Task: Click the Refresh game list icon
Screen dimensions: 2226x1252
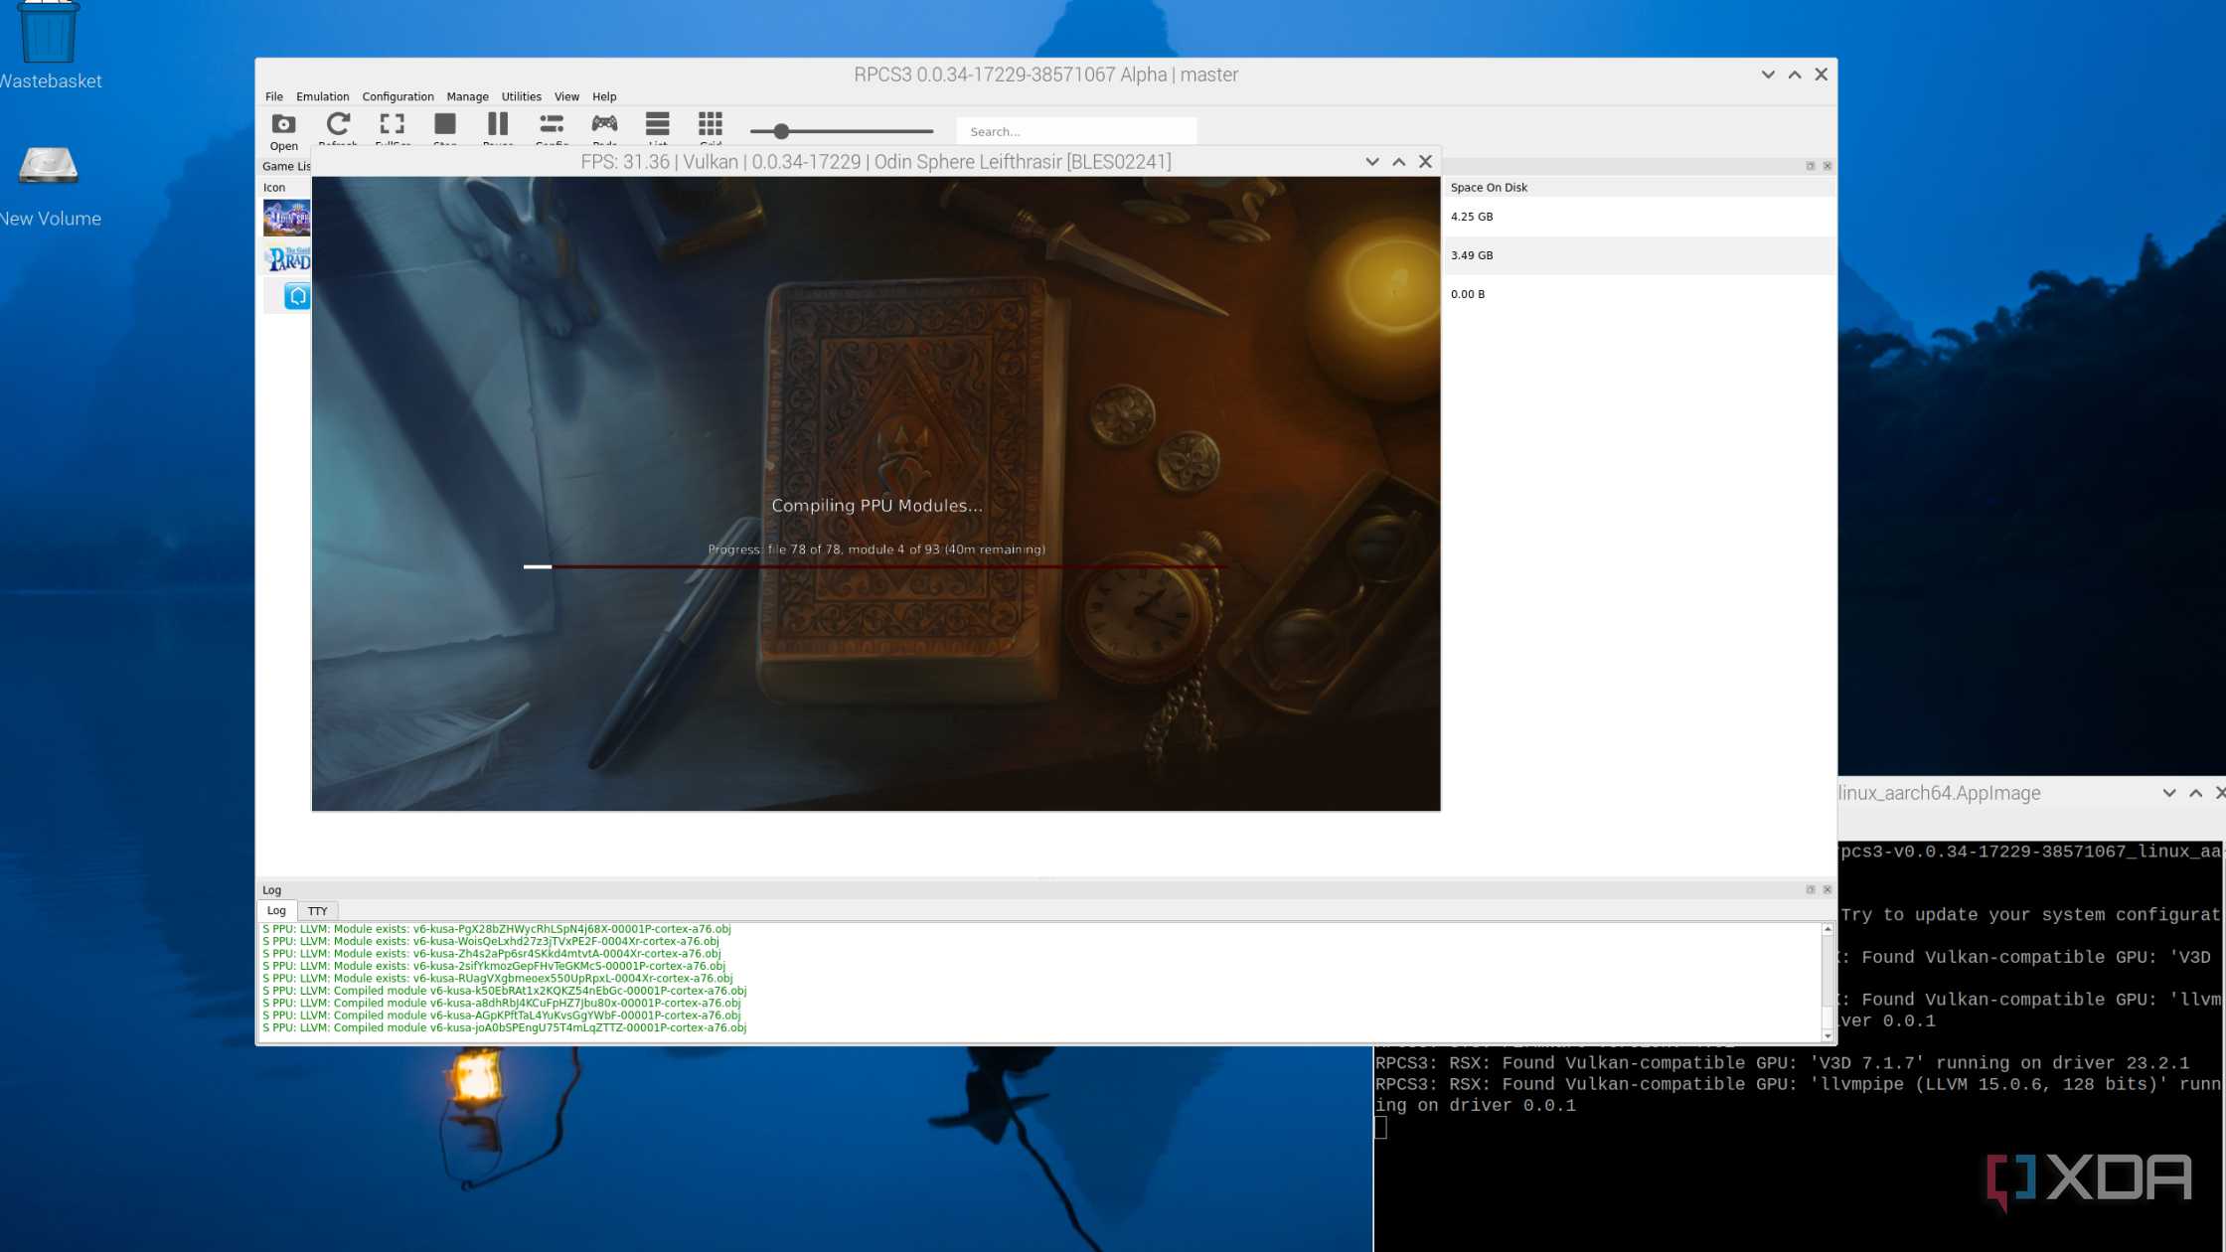Action: [x=338, y=123]
